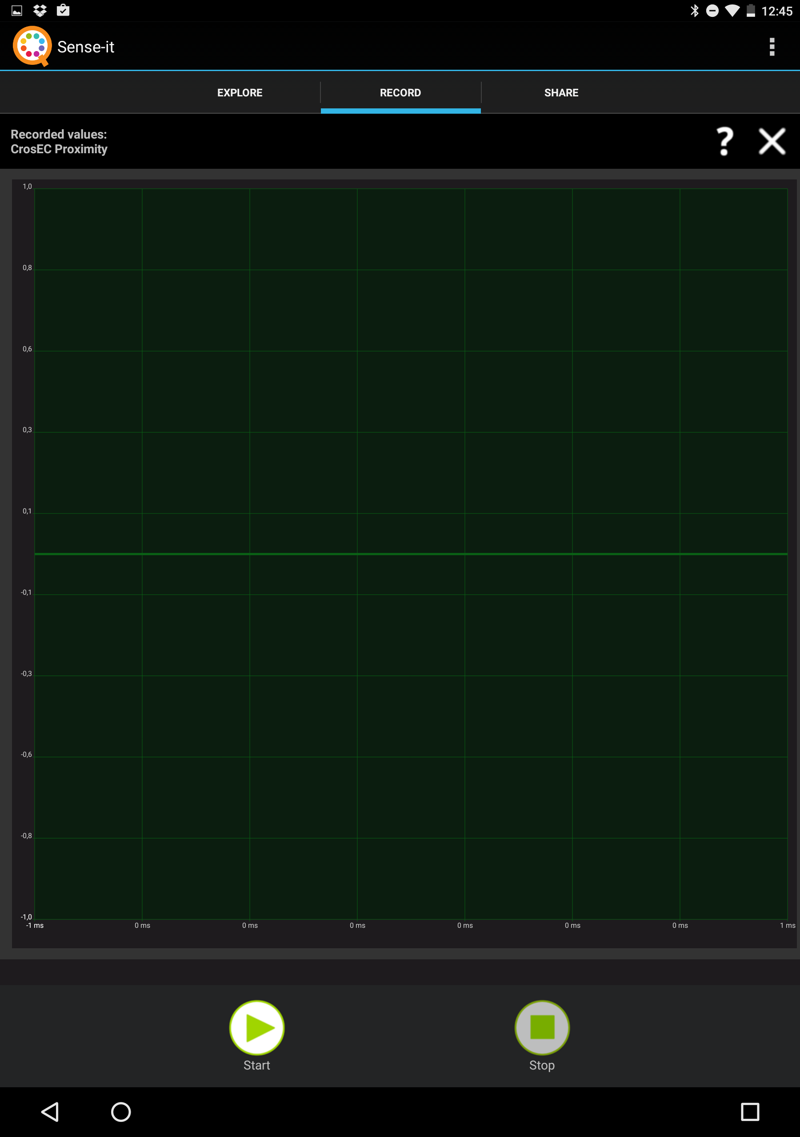800x1137 pixels.
Task: Tap the 'Start' text label
Action: click(x=257, y=1065)
